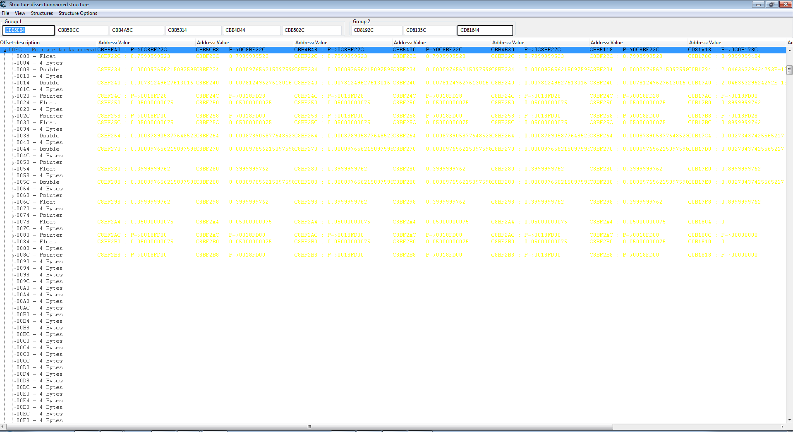Screen dimensions: 793x432
Task: Restore down the window
Action: click(772, 4)
